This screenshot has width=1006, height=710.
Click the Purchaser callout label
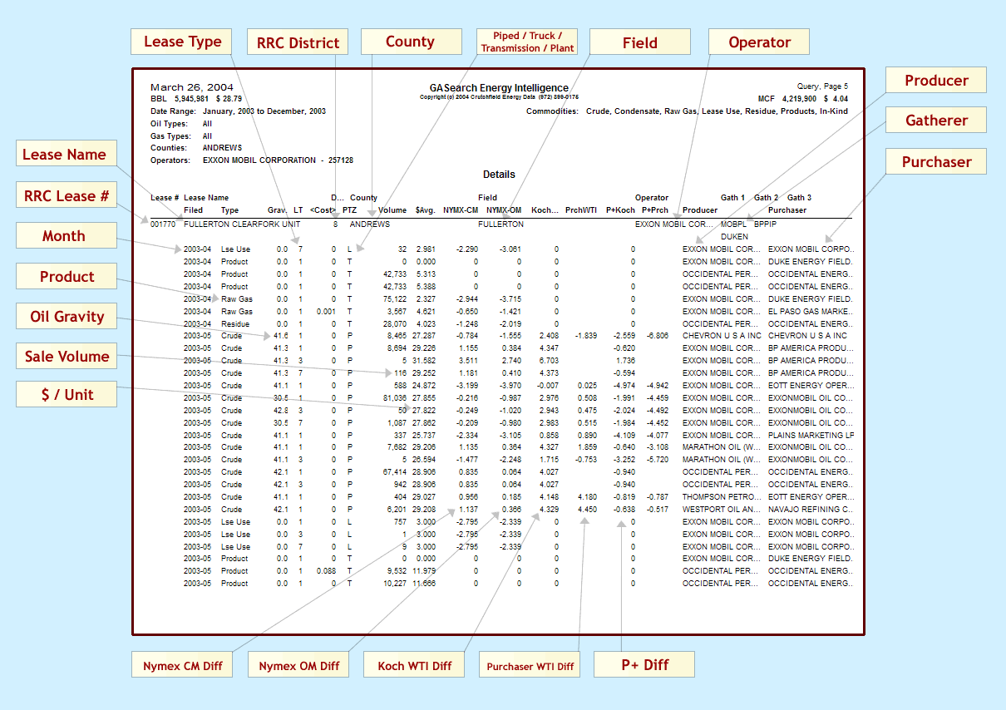[x=936, y=161]
